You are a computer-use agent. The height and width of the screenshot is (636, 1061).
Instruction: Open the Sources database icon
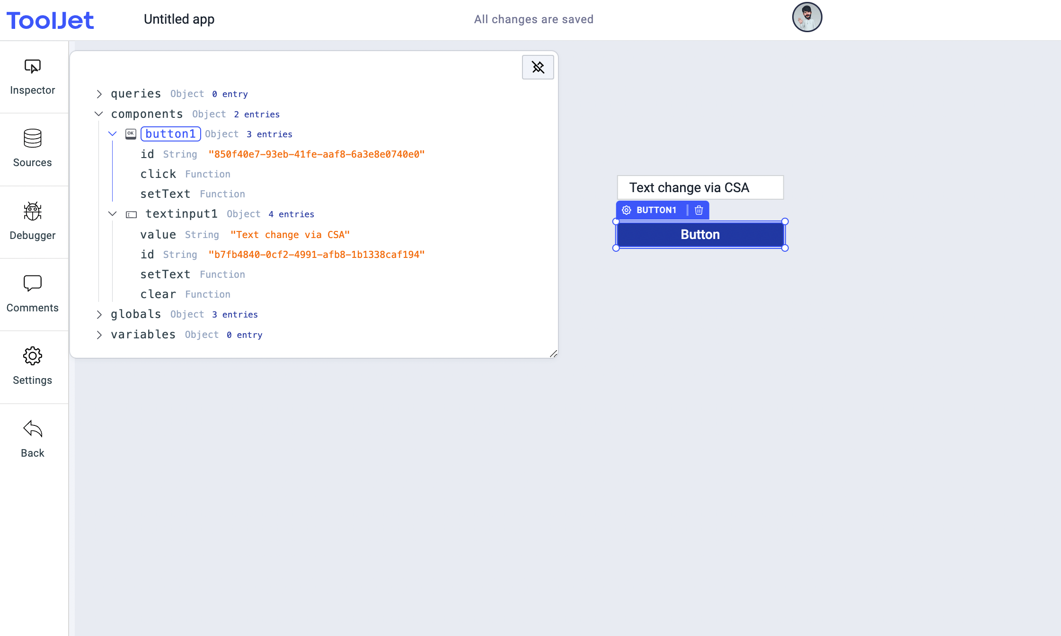pos(32,139)
